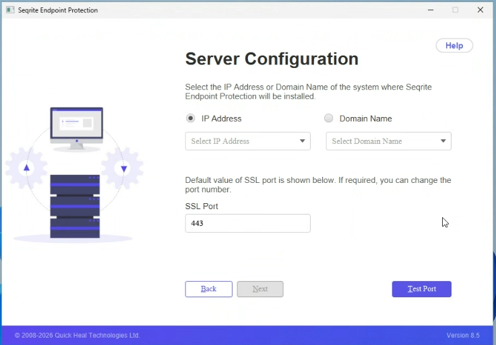Screen dimensions: 496x345
Task: Click the server stack illustration
Action: click(x=75, y=206)
